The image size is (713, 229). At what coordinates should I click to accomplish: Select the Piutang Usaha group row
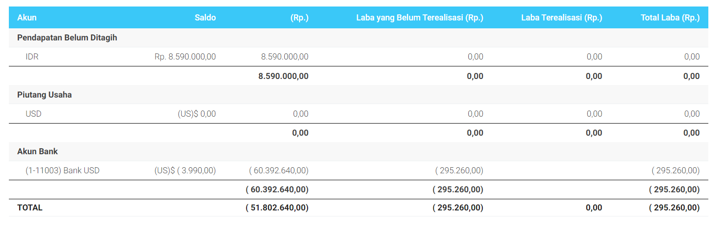coord(44,95)
